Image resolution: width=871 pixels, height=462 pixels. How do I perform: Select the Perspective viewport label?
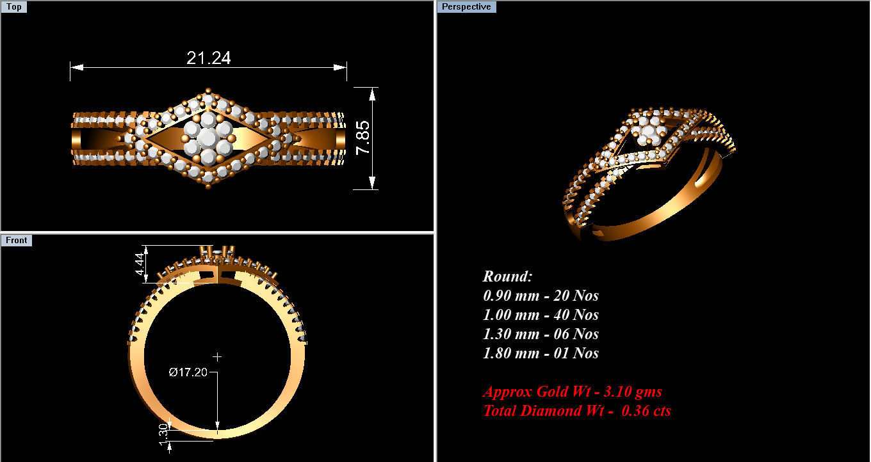point(467,7)
